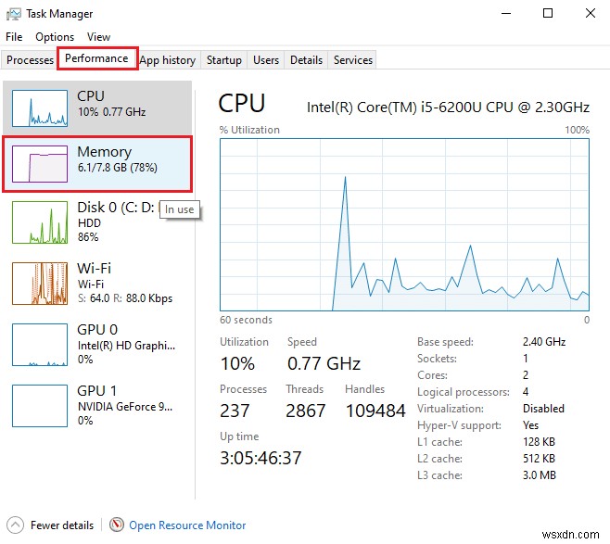Viewport: 610px width, 544px height.
Task: Switch to the Details tab
Action: coord(306,60)
